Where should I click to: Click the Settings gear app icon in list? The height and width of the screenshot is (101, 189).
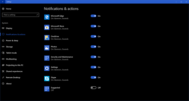(x=47, y=68)
